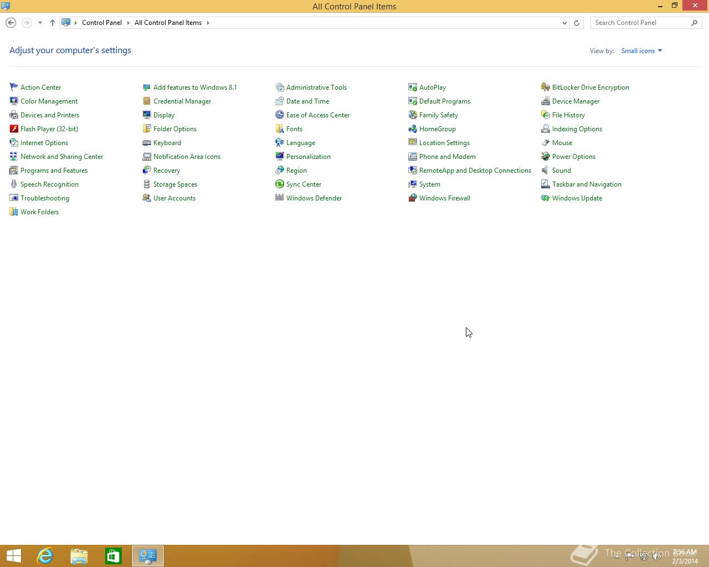Click All Control Panel Items breadcrumb
This screenshot has width=709, height=567.
coord(168,23)
